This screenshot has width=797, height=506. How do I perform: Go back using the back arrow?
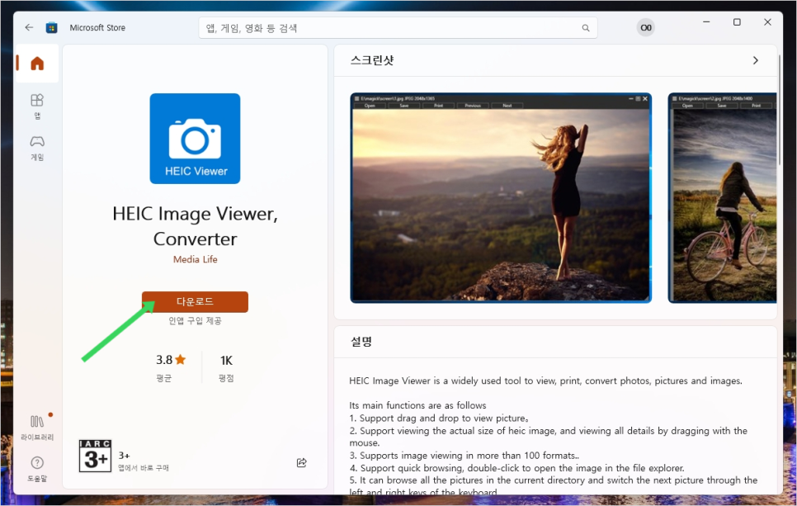pos(29,27)
